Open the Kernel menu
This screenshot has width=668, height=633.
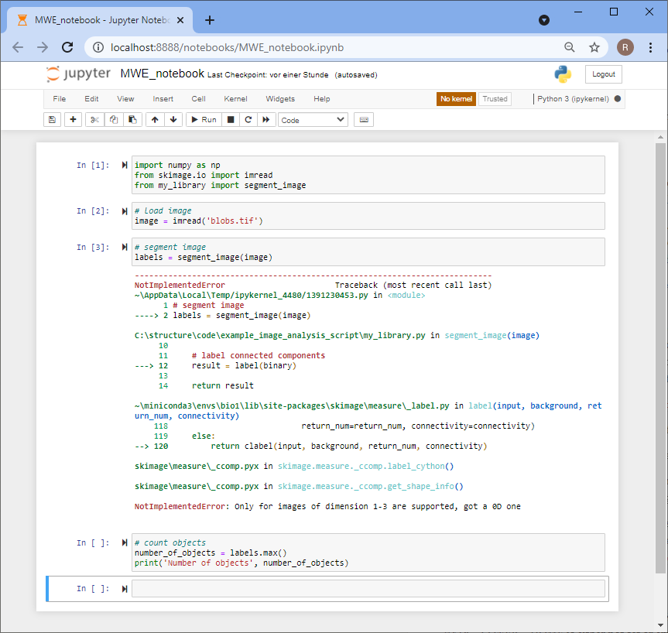pos(235,99)
